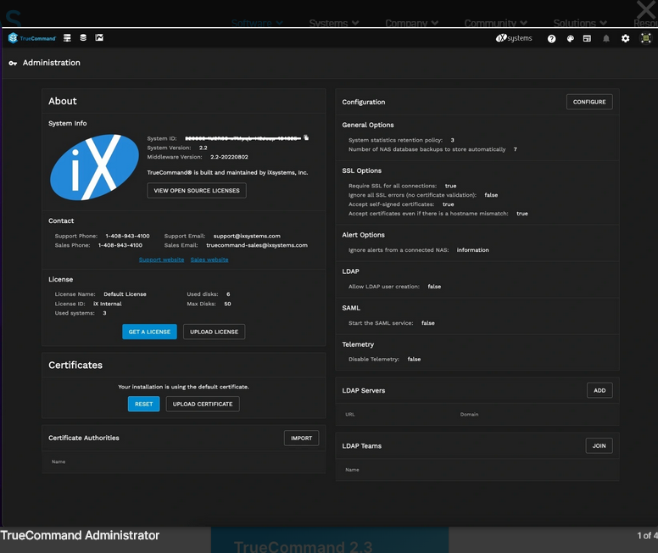Open the Sales website link
This screenshot has height=553, width=658.
209,260
